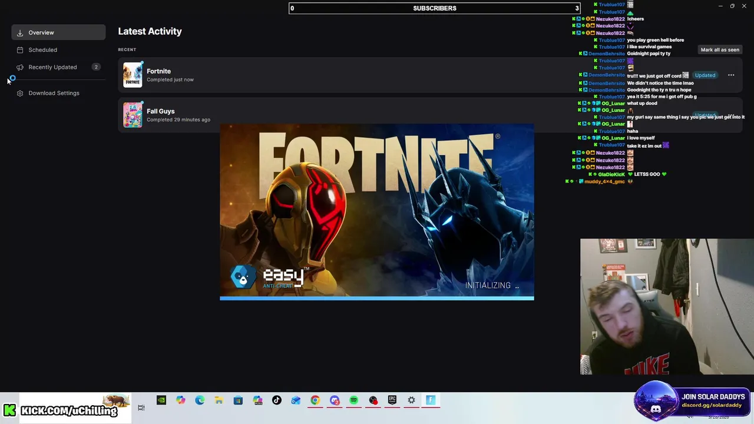Open File Explorer from the taskbar
Screen dimensions: 754x424
(x=219, y=400)
